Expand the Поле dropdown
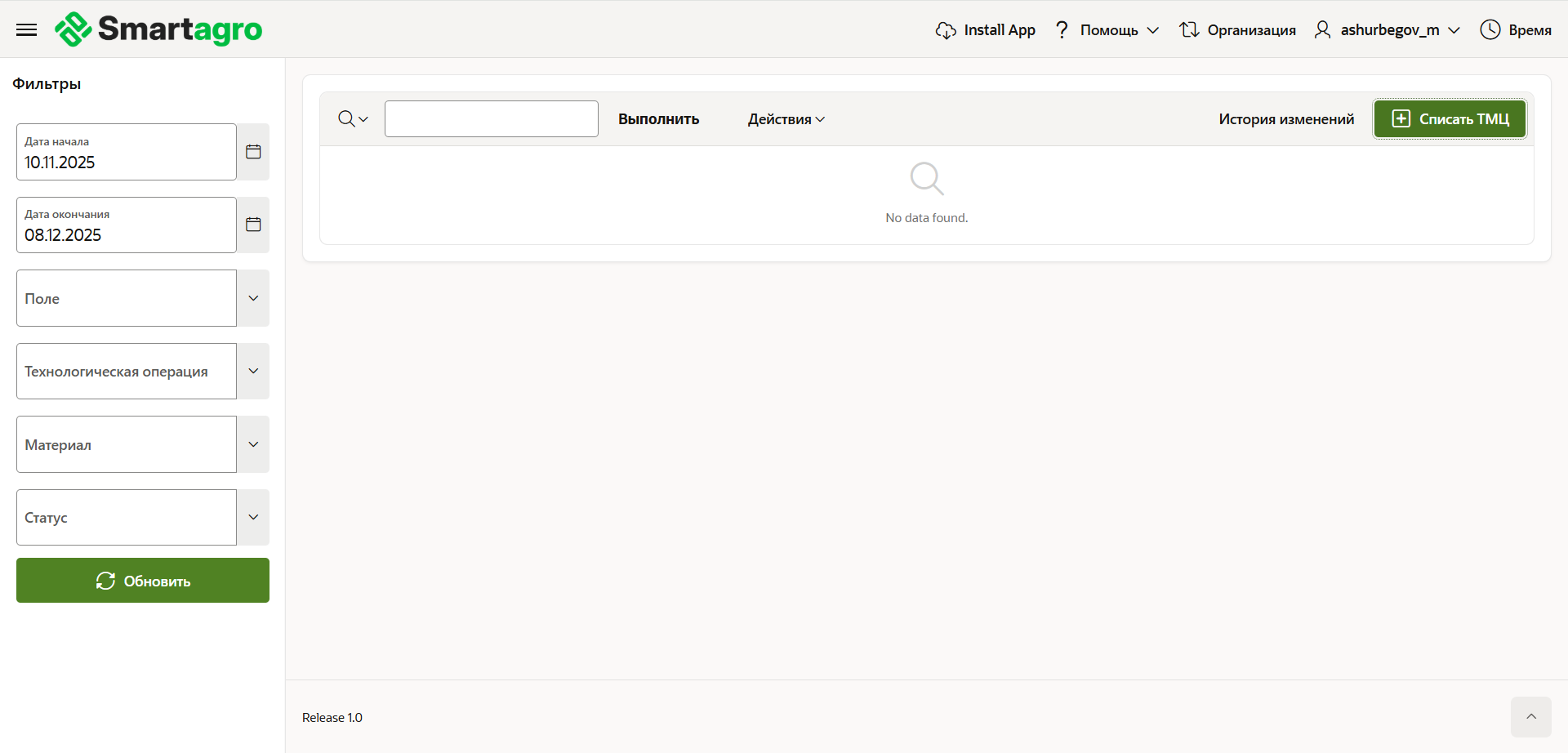1568x753 pixels. point(253,298)
